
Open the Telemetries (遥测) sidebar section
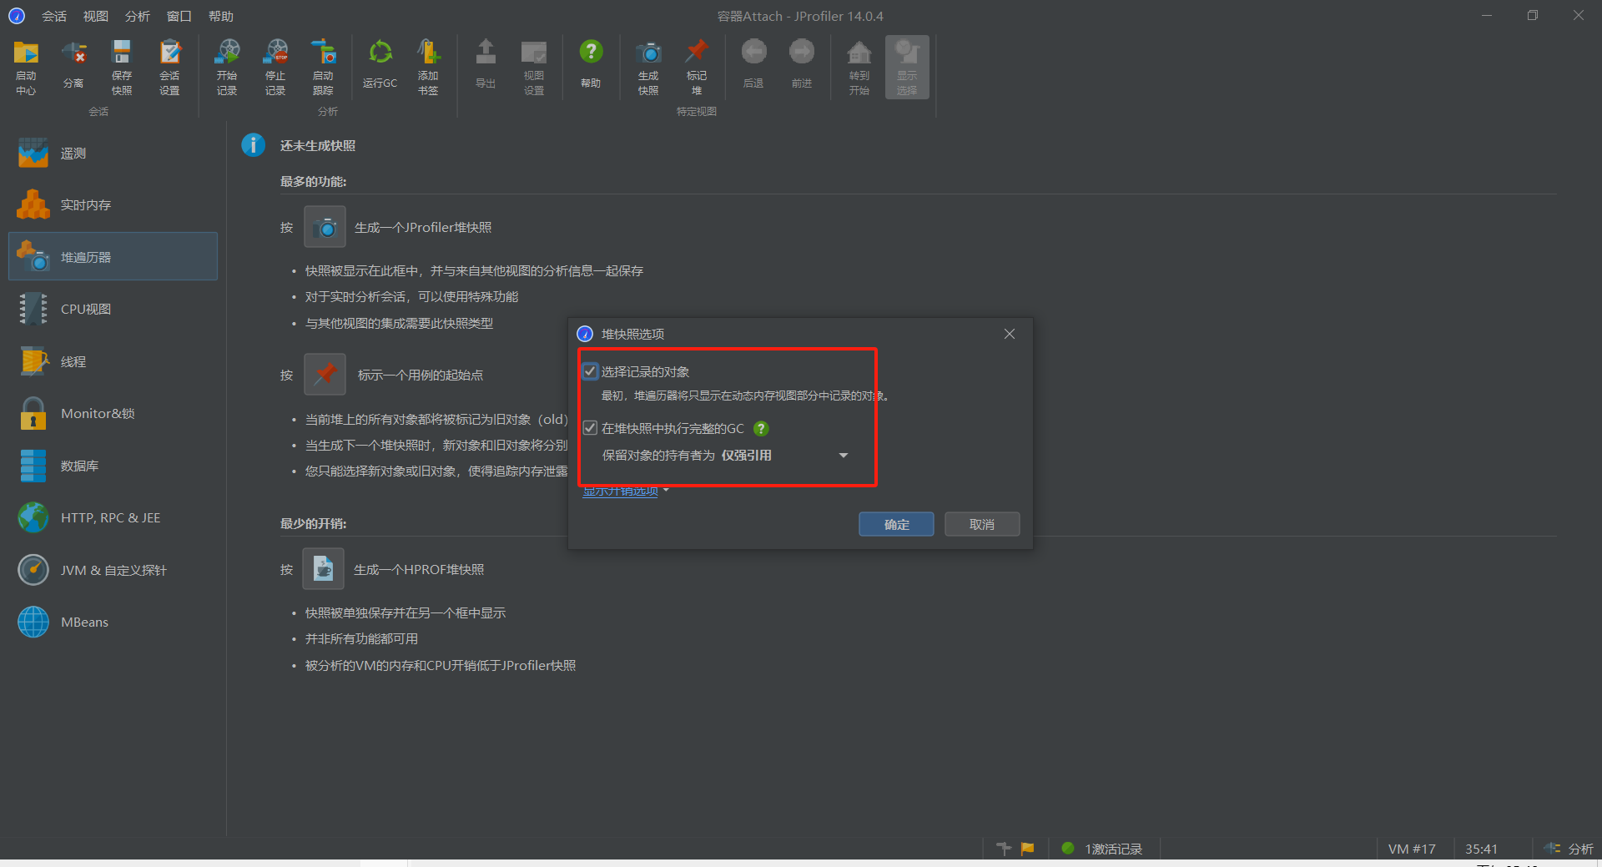[x=113, y=154]
